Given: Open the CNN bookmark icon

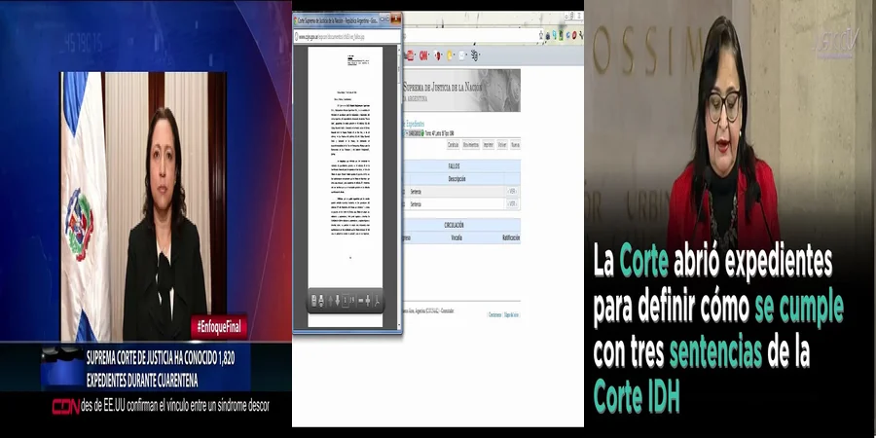Looking at the screenshot, I should 423,55.
